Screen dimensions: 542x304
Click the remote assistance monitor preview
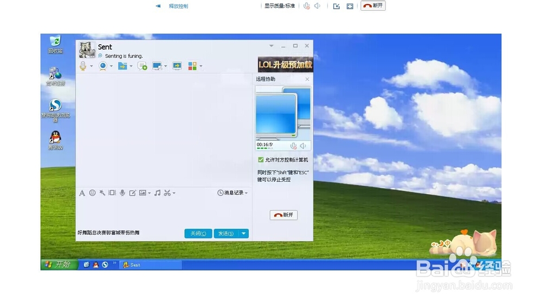(283, 113)
